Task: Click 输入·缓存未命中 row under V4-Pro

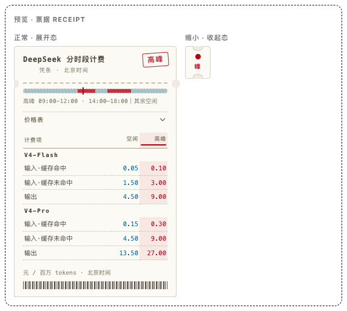Action: [x=95, y=239]
